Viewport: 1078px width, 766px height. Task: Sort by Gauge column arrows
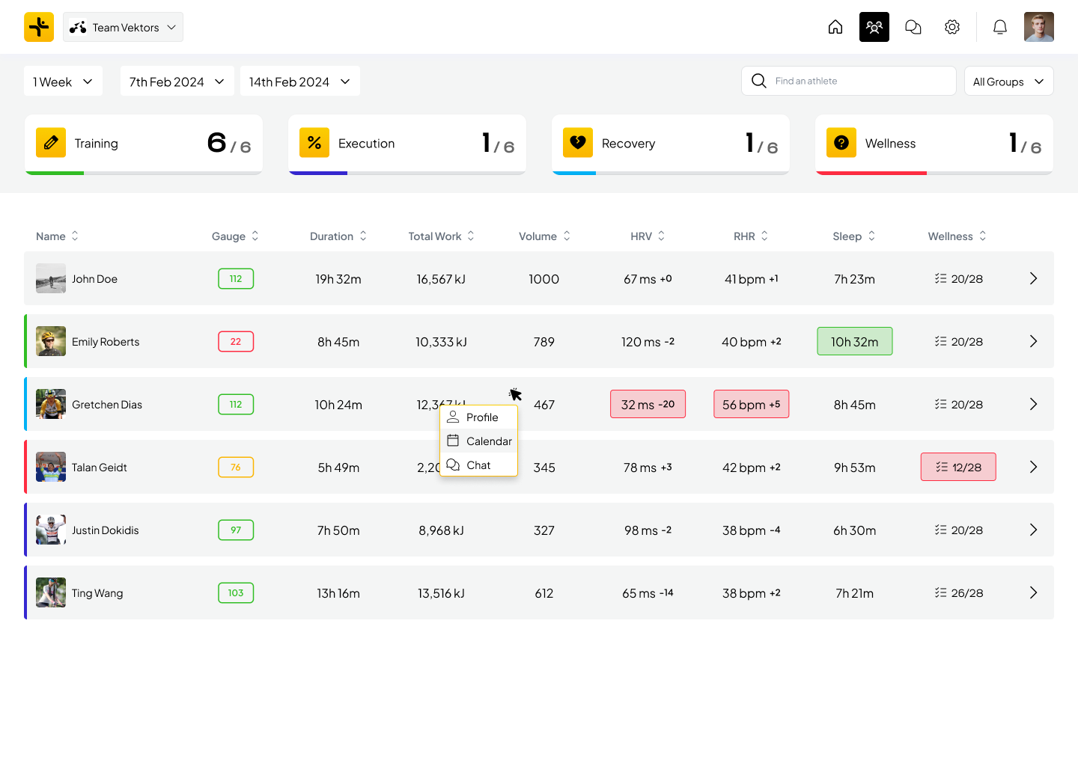(255, 236)
